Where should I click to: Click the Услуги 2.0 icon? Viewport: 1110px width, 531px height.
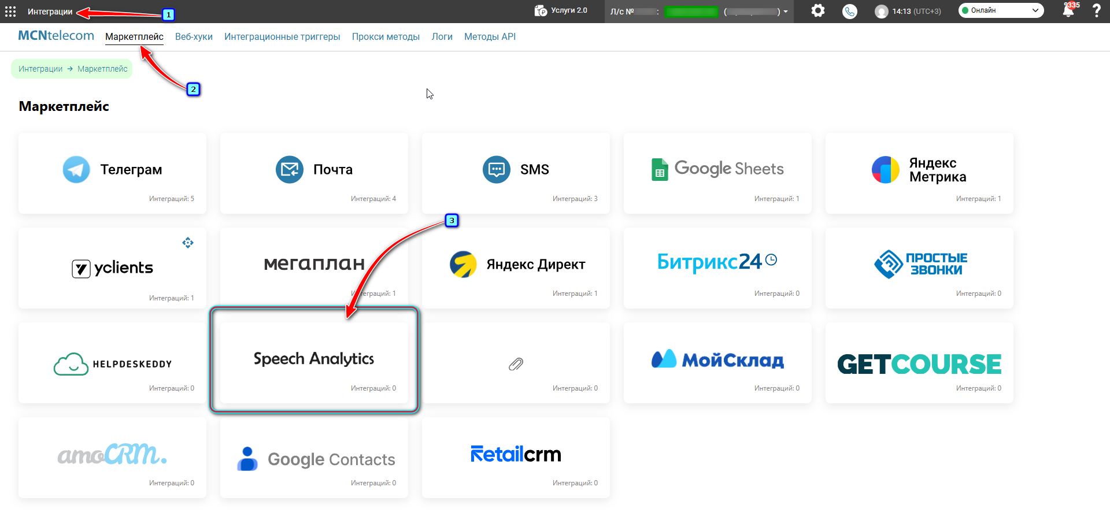click(541, 10)
